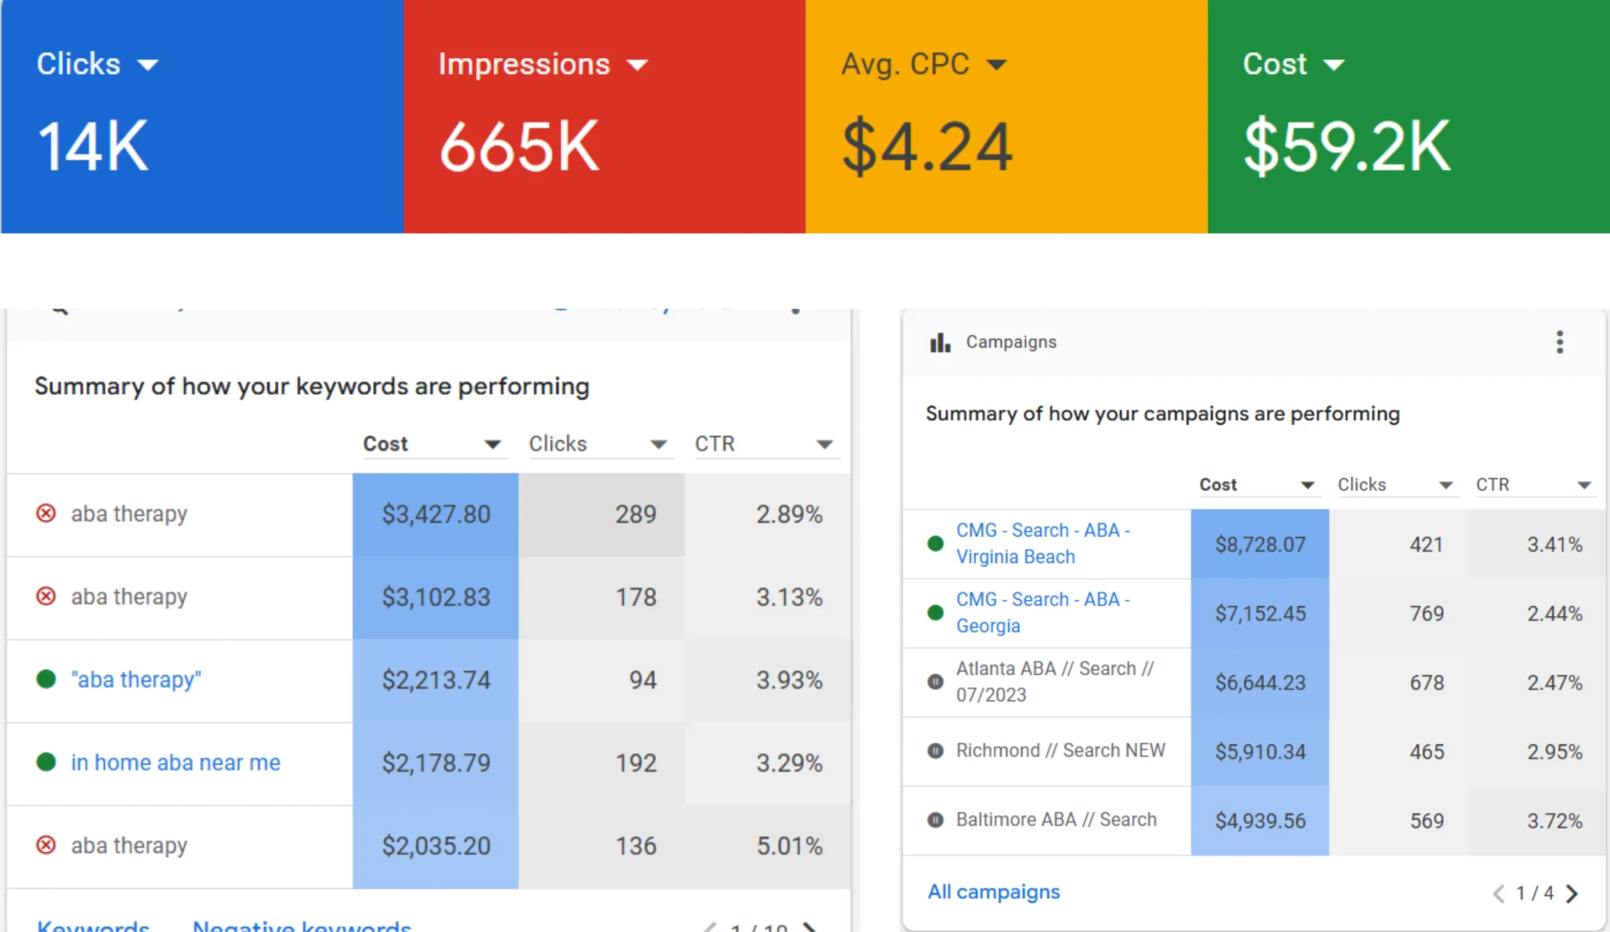Open the "aba therapy" phrase match keyword link
This screenshot has width=1610, height=932.
tap(136, 679)
